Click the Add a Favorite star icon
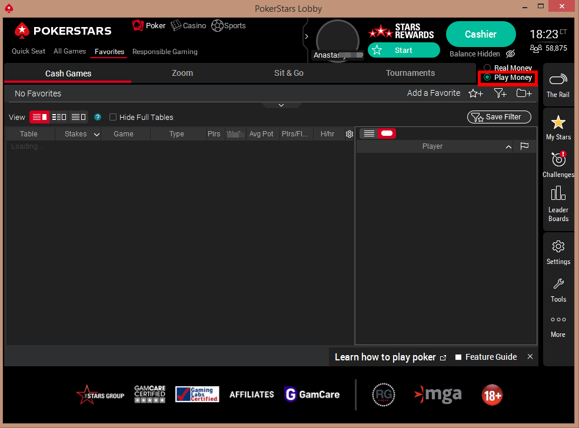579x428 pixels. pos(475,93)
